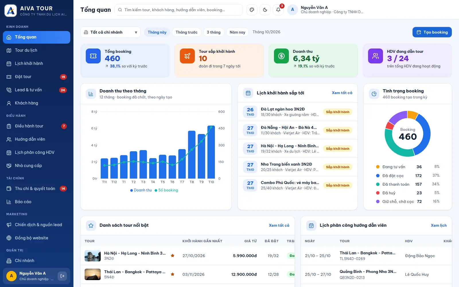Click the user avatar A in header

(x=293, y=10)
